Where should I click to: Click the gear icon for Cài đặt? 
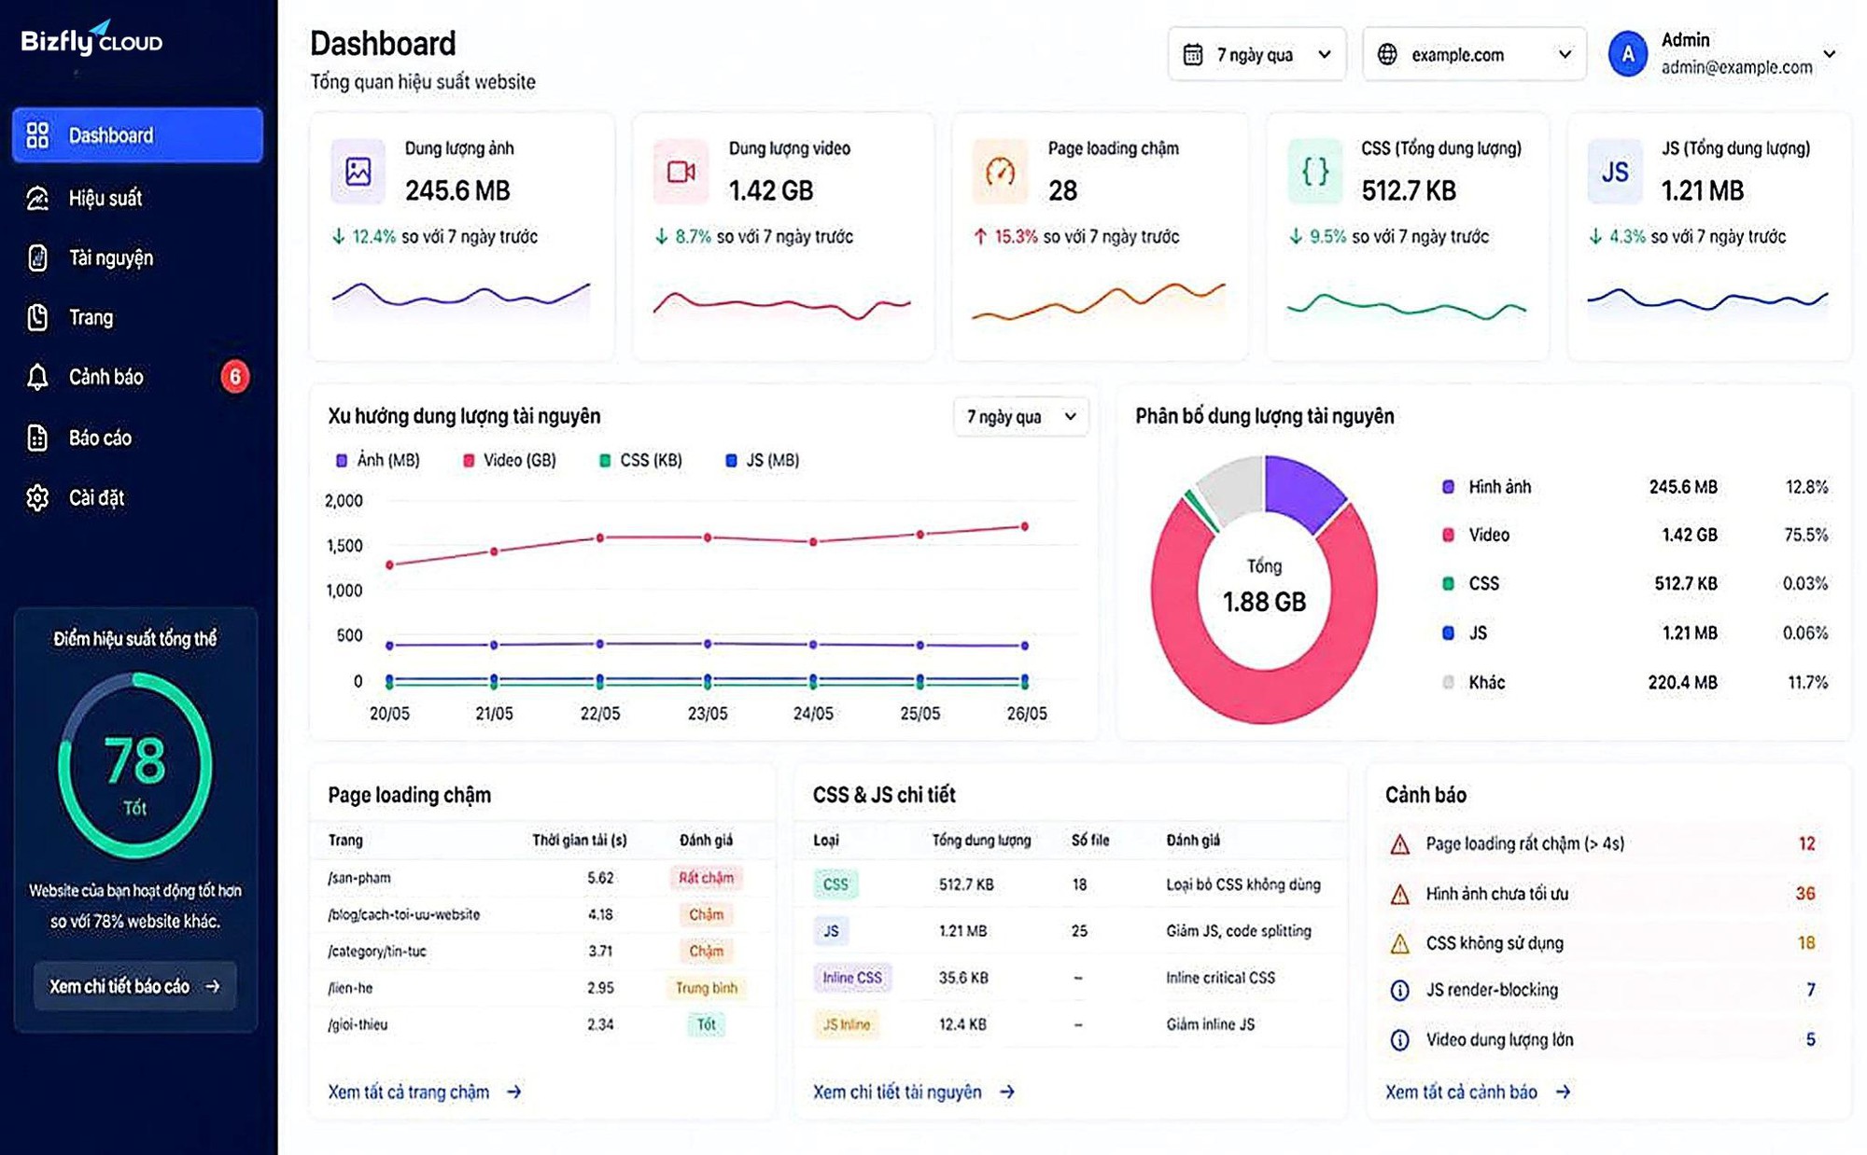(x=37, y=497)
